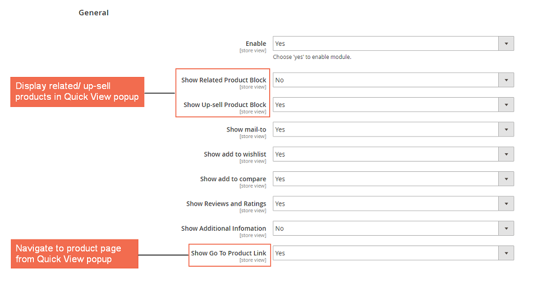Click arrow button of Show add to compare
The image size is (547, 281).
[506, 179]
